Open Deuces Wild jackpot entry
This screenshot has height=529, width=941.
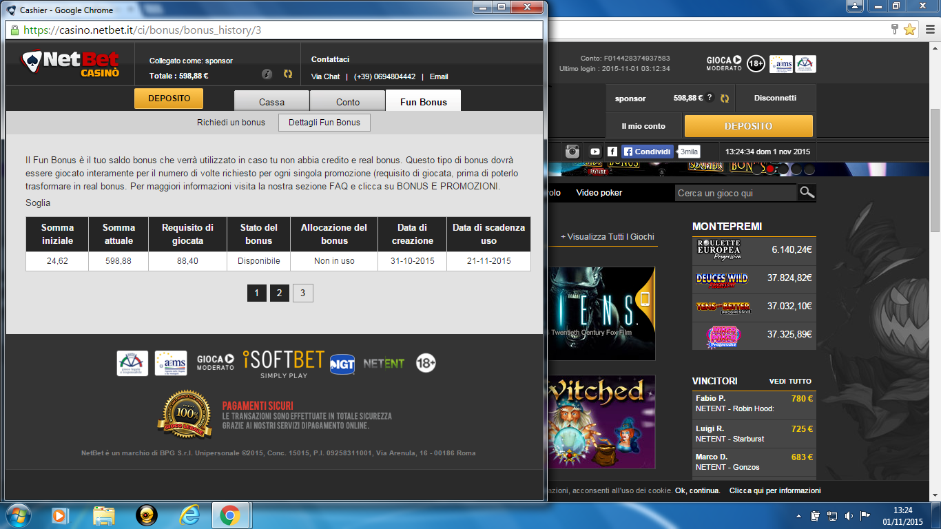click(754, 278)
